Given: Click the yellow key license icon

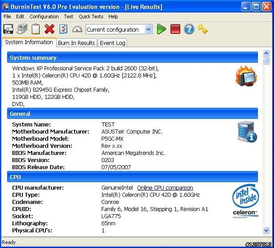Looking at the screenshot, I should pos(203,29).
